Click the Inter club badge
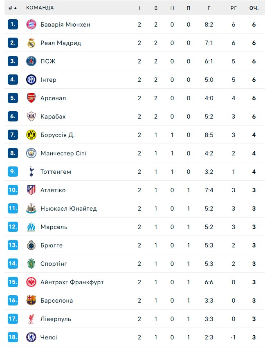Viewport: 265px width, 348px height. (x=31, y=80)
